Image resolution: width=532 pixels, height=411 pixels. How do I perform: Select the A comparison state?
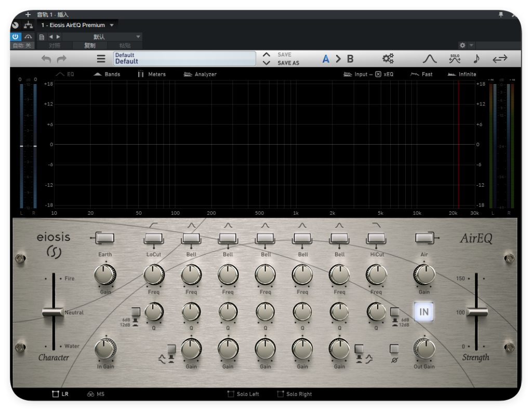326,59
